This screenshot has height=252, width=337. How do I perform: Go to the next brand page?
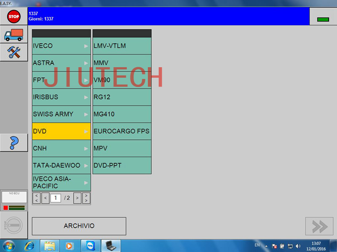pyautogui.click(x=77, y=198)
